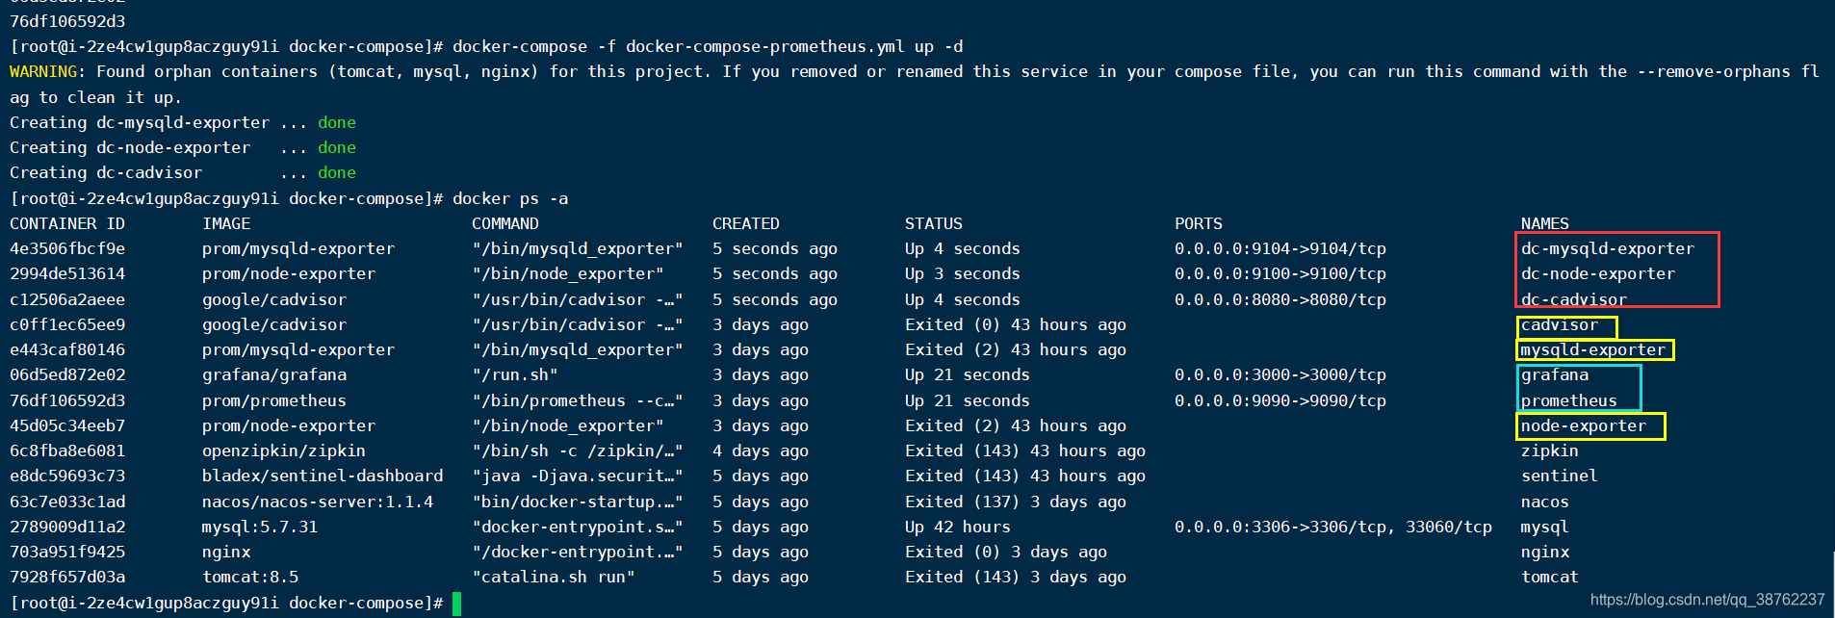Click the "docker ps -a" command line

(x=510, y=198)
